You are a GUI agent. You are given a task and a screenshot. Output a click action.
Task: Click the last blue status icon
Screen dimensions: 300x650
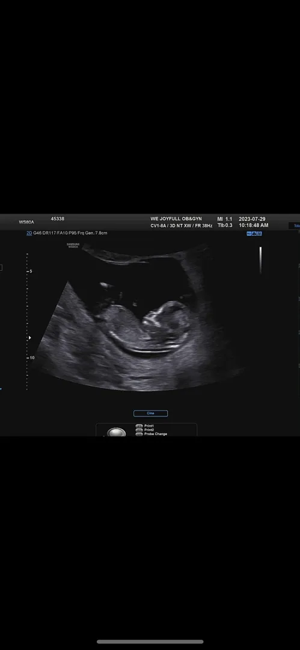(259, 234)
